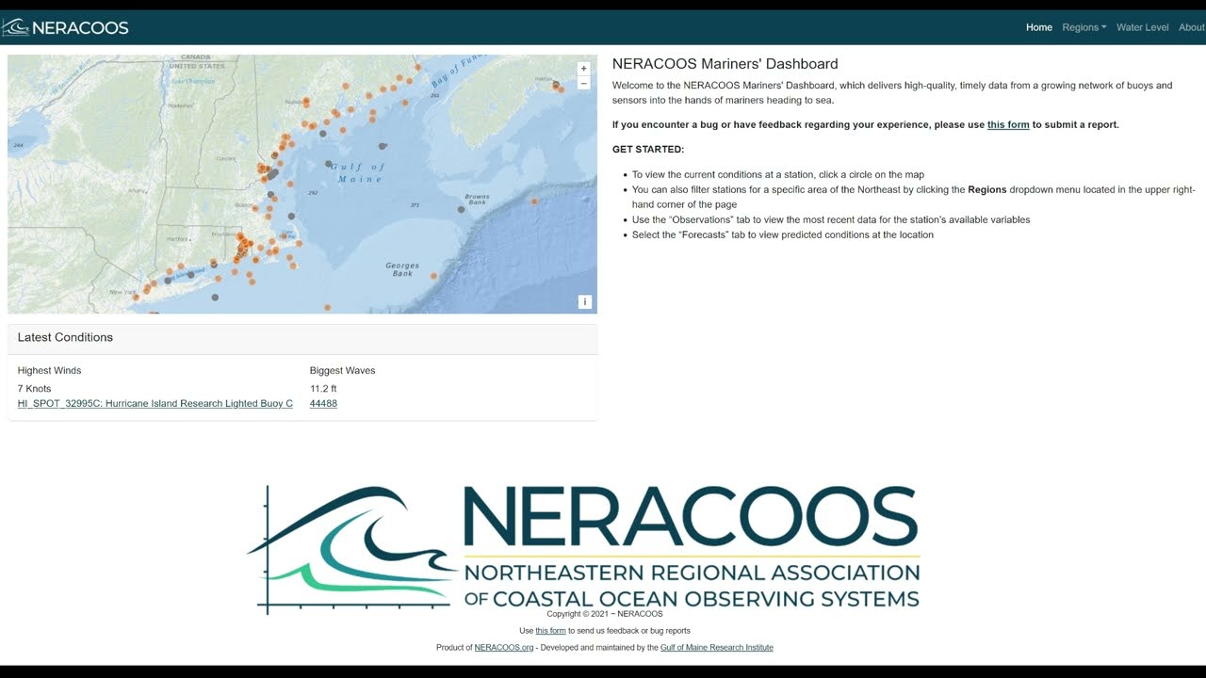
Task: Select orange marker at head of Bay of Fundy
Action: coord(416,68)
